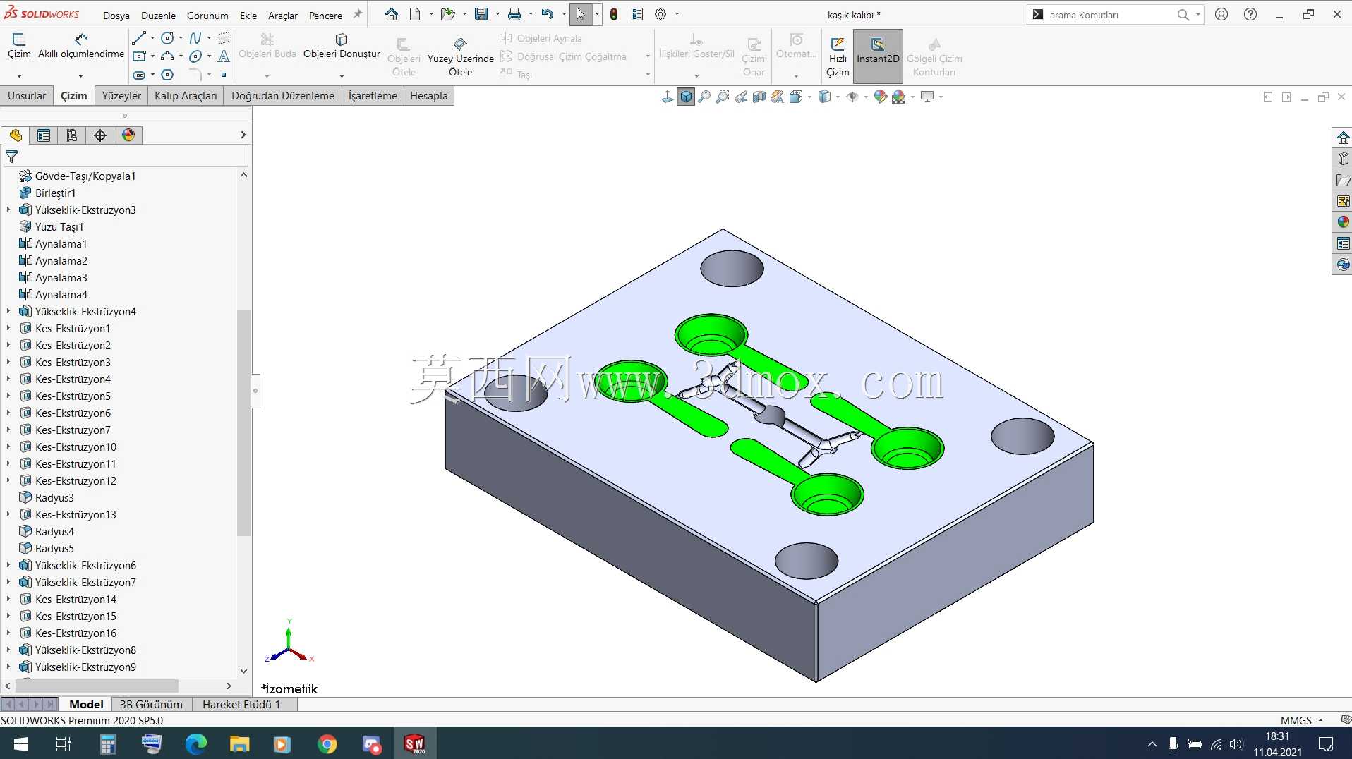Expand the Yükseklik-Ekstrüzyon3 feature

tap(8, 210)
